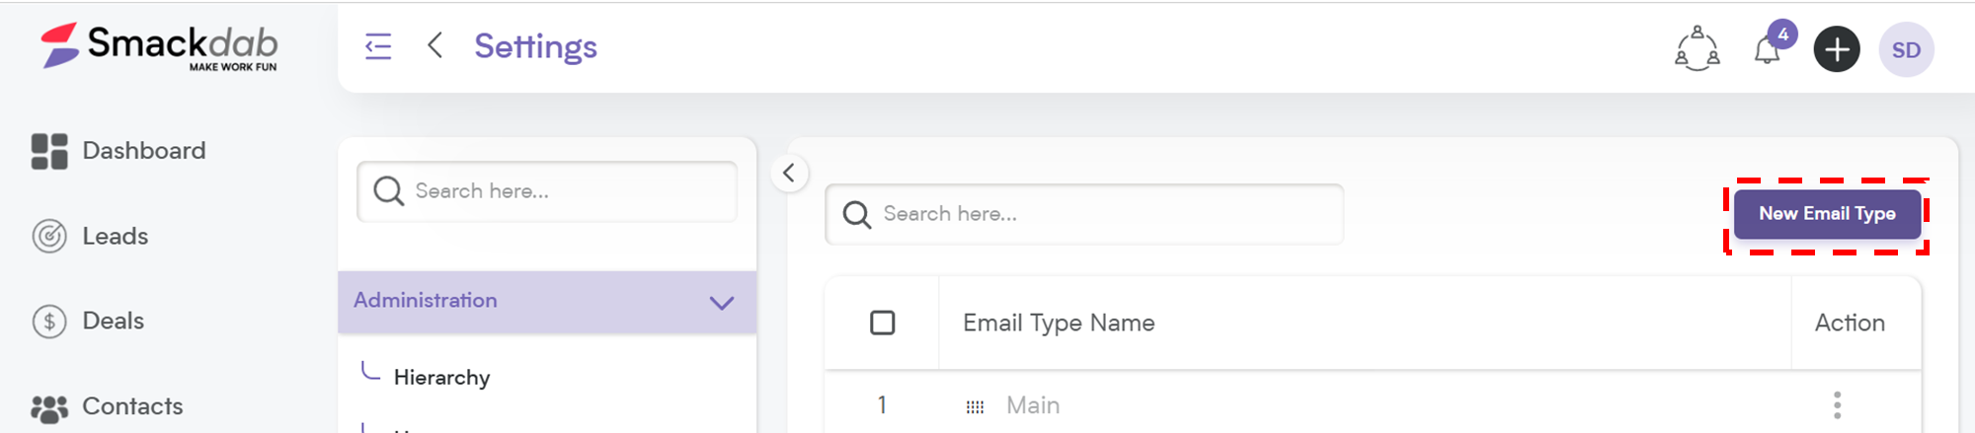1975x433 pixels.
Task: Tick the select-all checkbox in table header
Action: tap(883, 323)
